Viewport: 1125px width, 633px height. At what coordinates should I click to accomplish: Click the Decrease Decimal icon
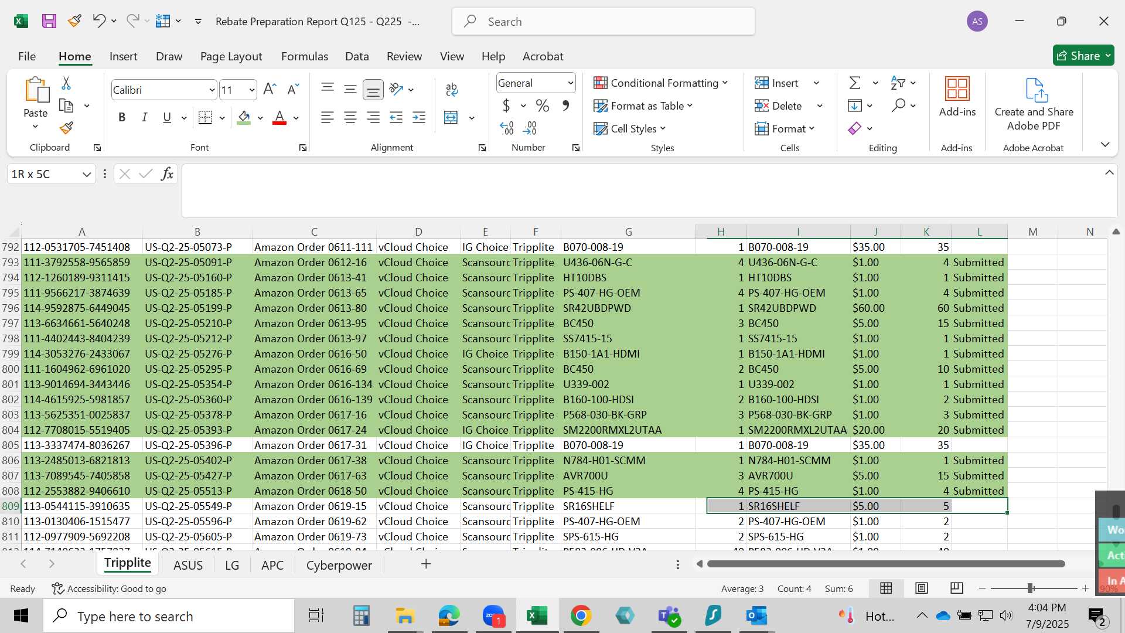pos(530,128)
